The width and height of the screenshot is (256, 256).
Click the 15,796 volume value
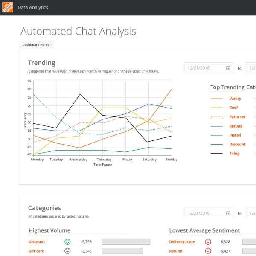86,242
